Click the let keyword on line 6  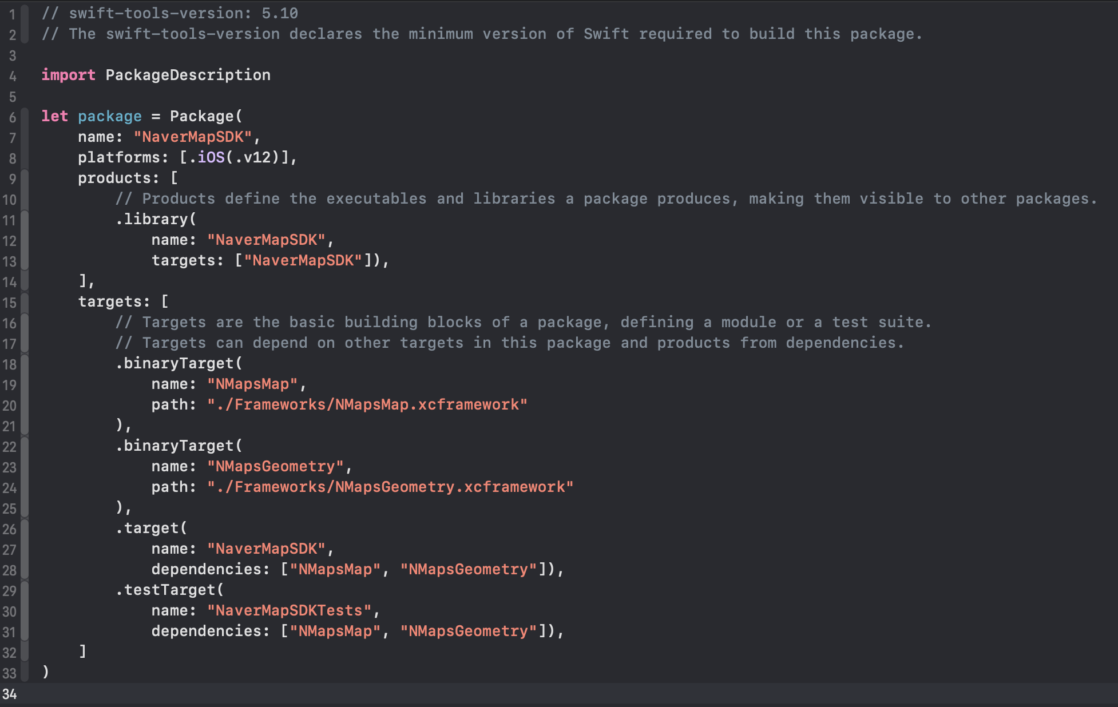[x=54, y=116]
